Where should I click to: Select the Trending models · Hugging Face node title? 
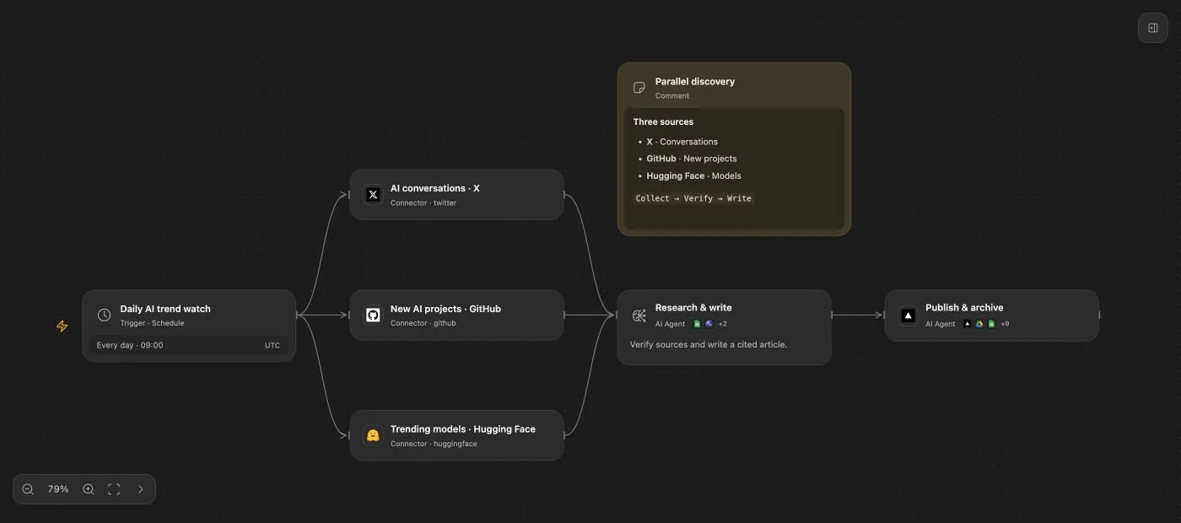click(462, 429)
